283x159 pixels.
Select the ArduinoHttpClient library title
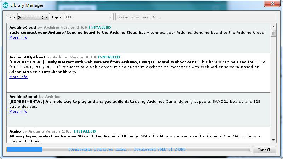tap(27, 57)
